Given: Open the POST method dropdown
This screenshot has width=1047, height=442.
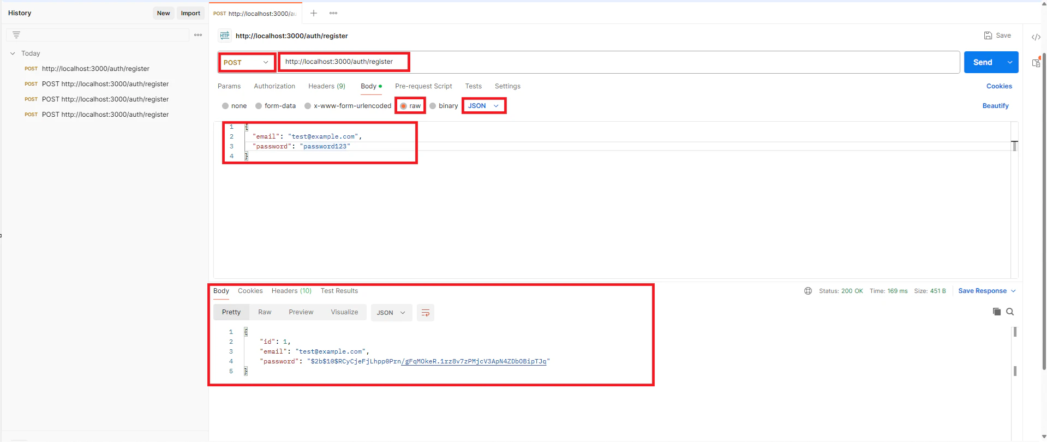Looking at the screenshot, I should tap(247, 62).
